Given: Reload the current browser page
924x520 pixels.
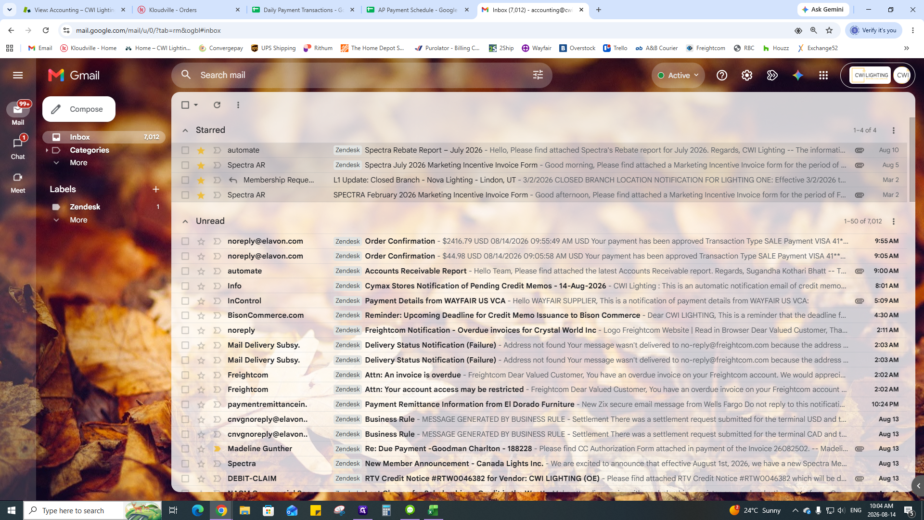Looking at the screenshot, I should (x=46, y=30).
